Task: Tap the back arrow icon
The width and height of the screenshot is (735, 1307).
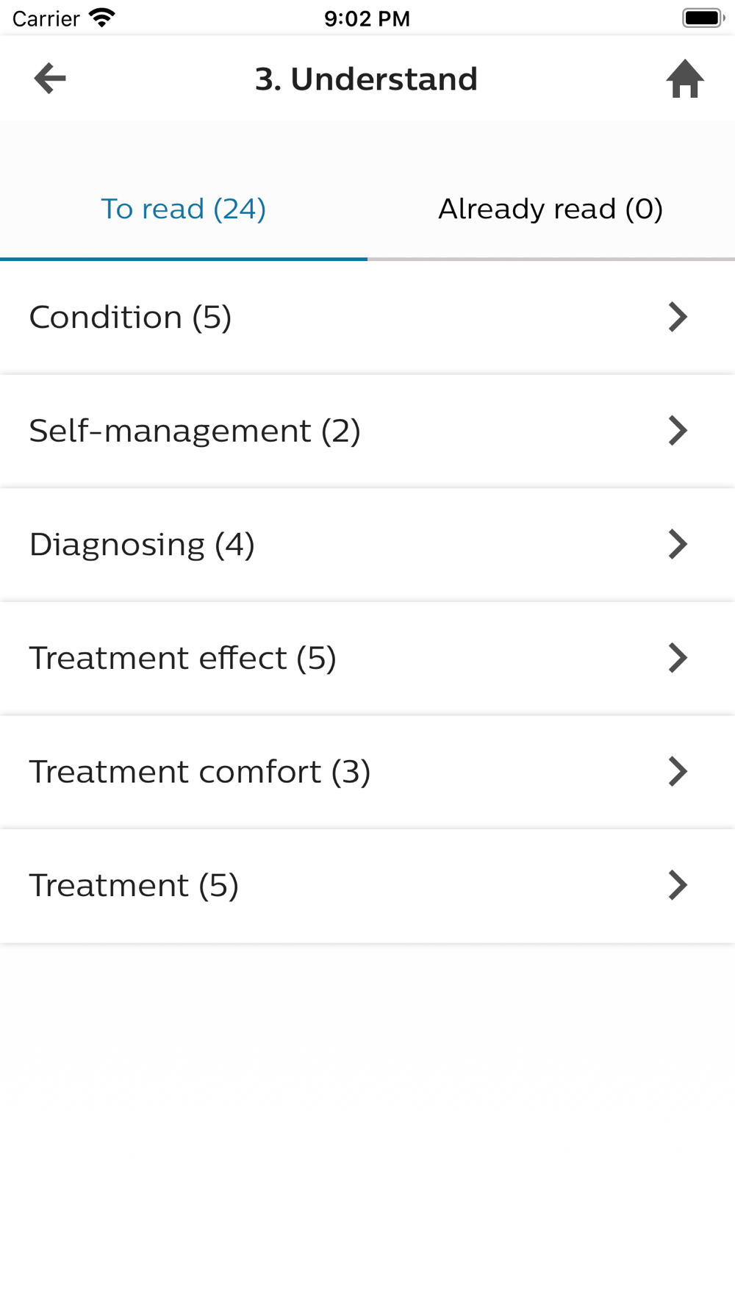Action: (x=50, y=79)
